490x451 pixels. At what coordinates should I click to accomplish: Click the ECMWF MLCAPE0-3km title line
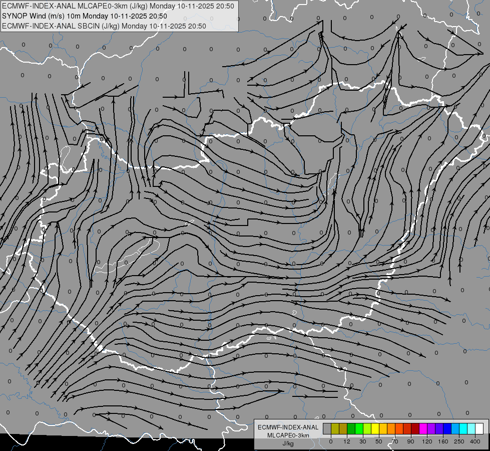point(118,6)
